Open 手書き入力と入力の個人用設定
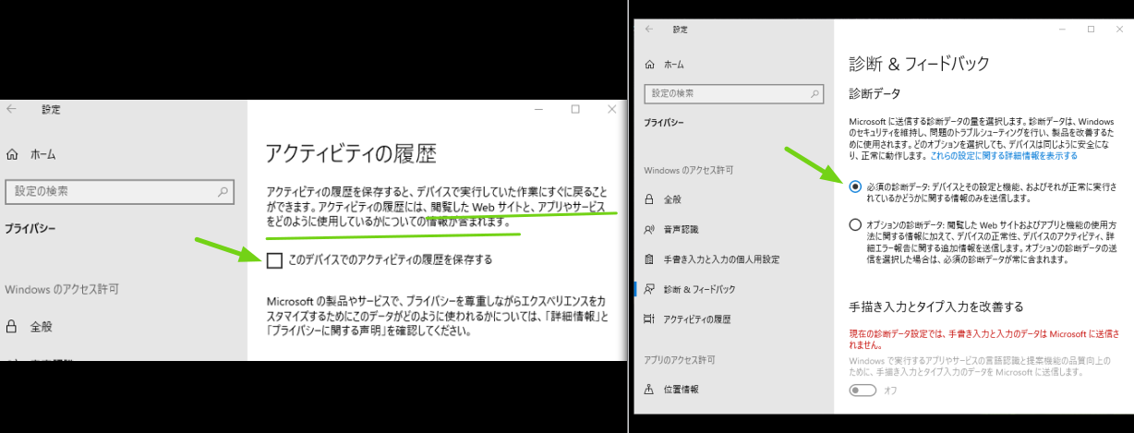 pyautogui.click(x=712, y=259)
